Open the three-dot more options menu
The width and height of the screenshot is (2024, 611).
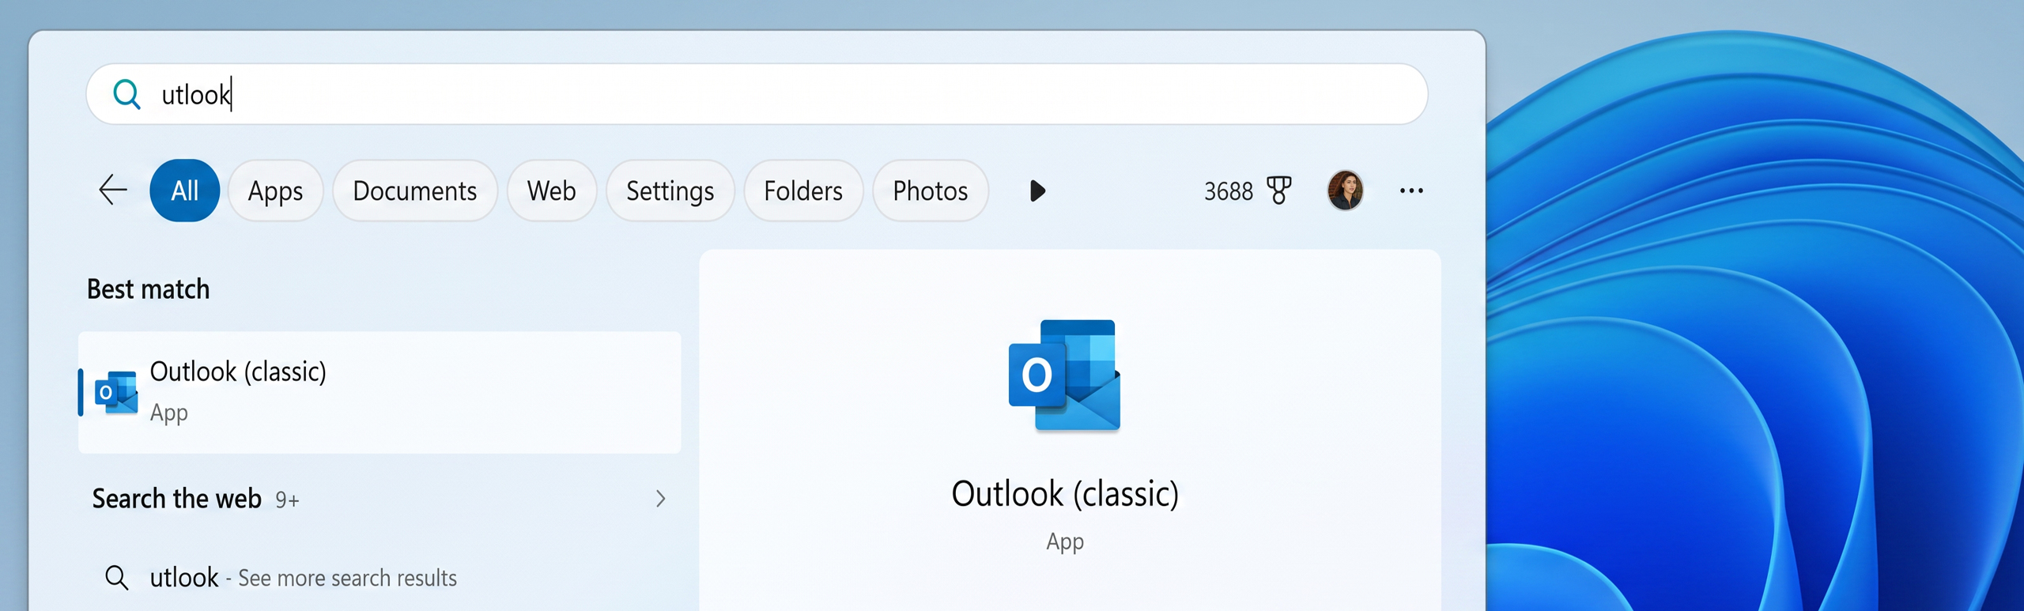click(1411, 190)
